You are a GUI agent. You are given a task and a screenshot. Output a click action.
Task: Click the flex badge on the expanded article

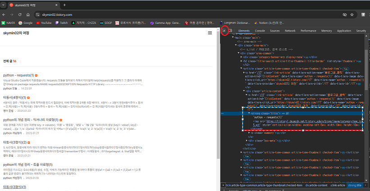[x=346, y=69]
